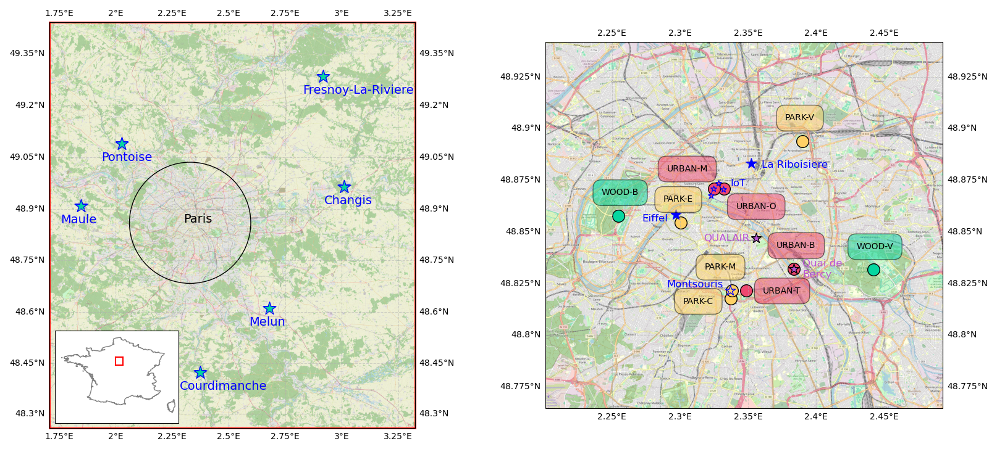Click the La Riboisiere blue star
Image resolution: width=997 pixels, height=449 pixels.
[x=751, y=163]
